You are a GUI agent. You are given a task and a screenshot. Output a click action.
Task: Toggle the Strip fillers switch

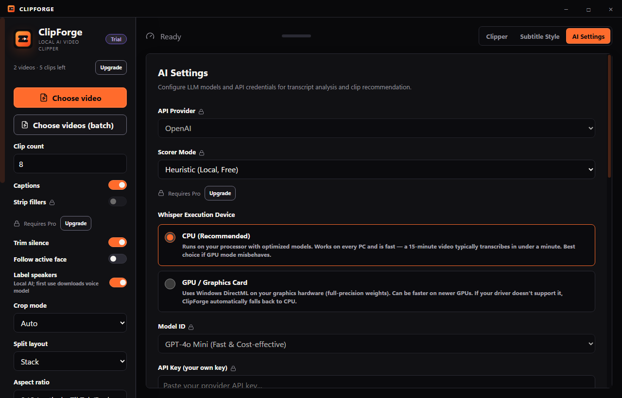pyautogui.click(x=118, y=201)
